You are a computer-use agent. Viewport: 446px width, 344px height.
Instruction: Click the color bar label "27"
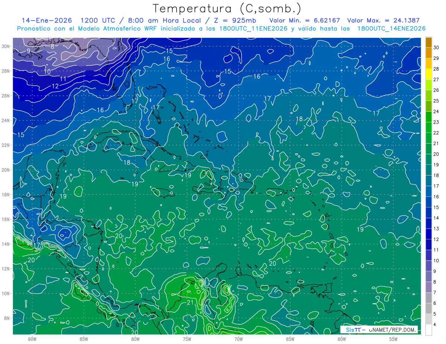pos(436,79)
